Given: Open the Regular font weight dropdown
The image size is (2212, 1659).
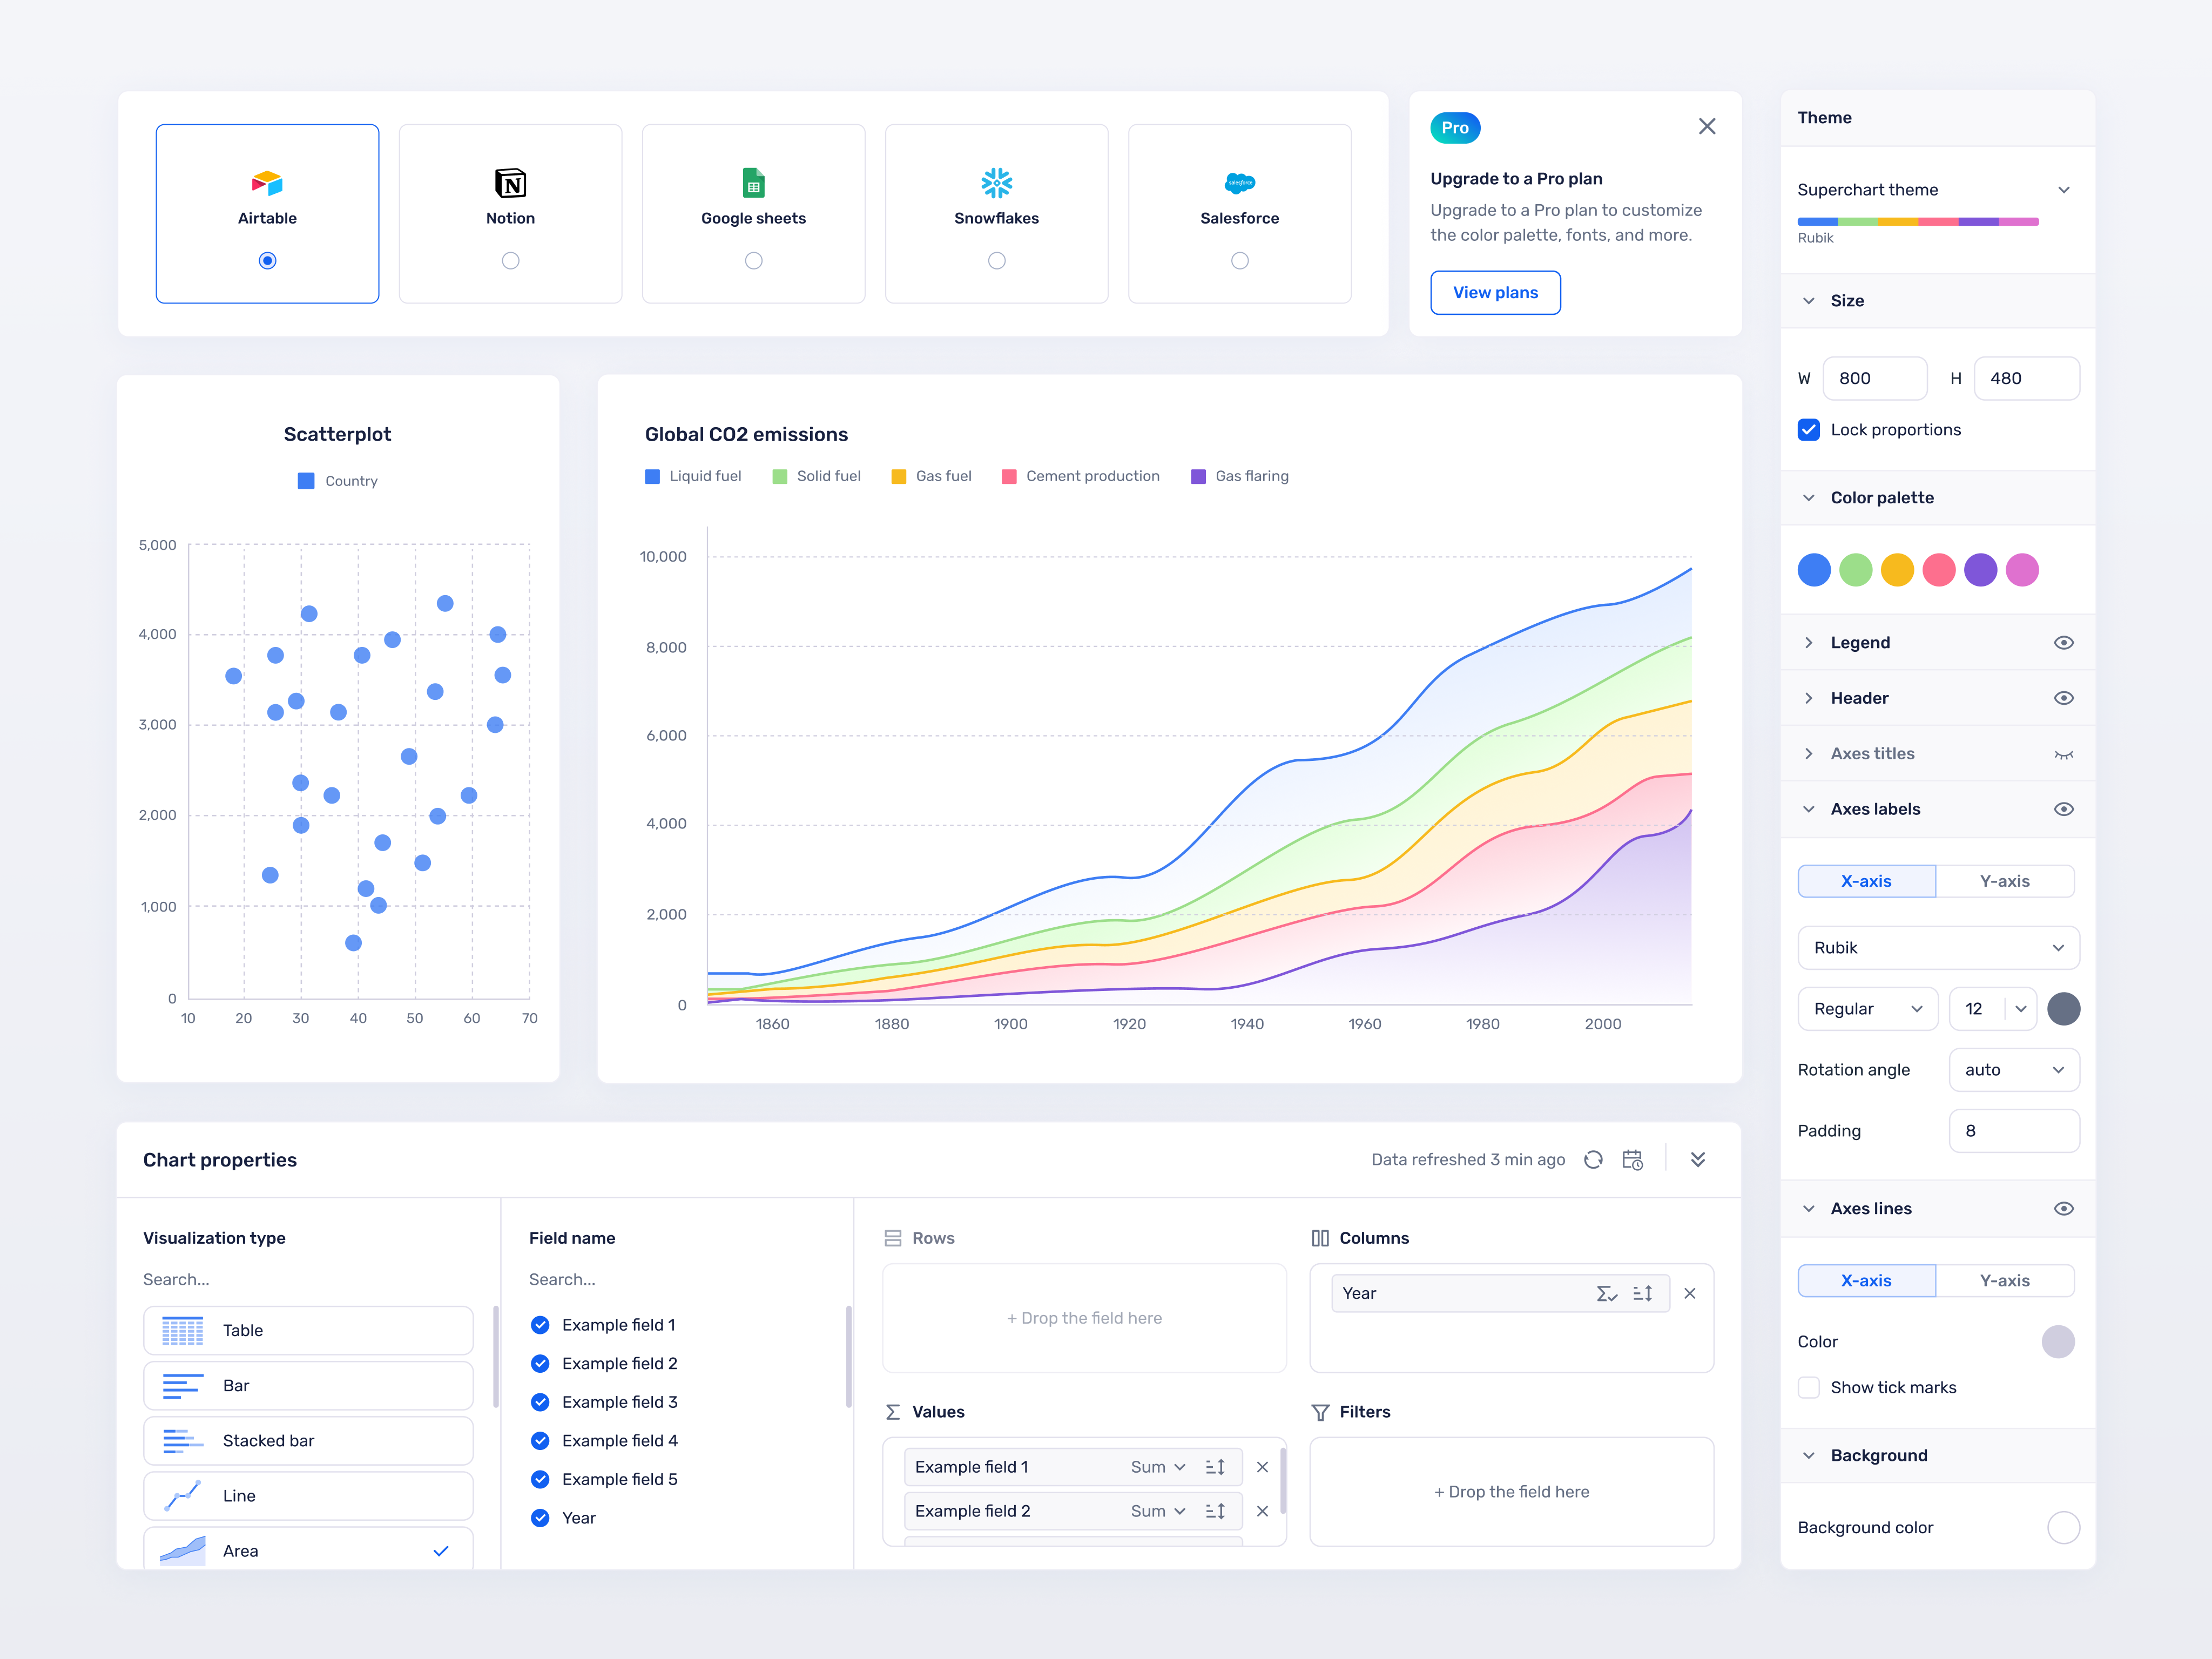Looking at the screenshot, I should point(1867,1008).
